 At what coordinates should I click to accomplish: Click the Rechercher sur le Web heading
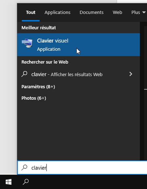[45, 62]
